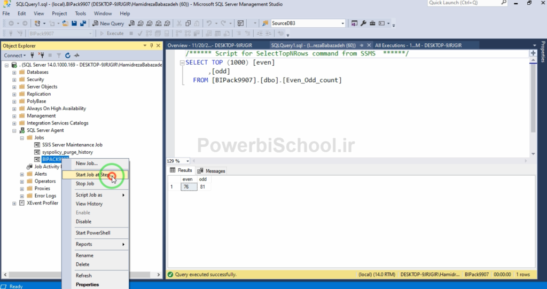This screenshot has height=289, width=547.
Task: Click the Save All toolbar icon
Action: pyautogui.click(x=83, y=24)
